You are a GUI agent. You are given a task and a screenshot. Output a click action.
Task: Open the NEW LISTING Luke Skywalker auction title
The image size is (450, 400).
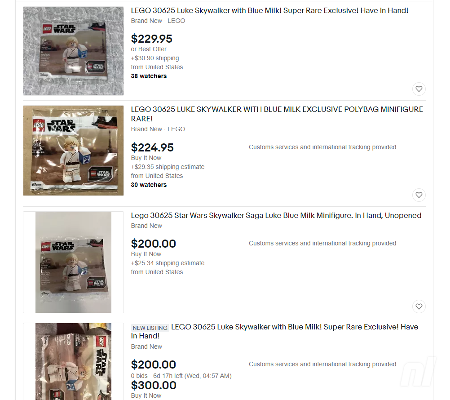point(274,331)
